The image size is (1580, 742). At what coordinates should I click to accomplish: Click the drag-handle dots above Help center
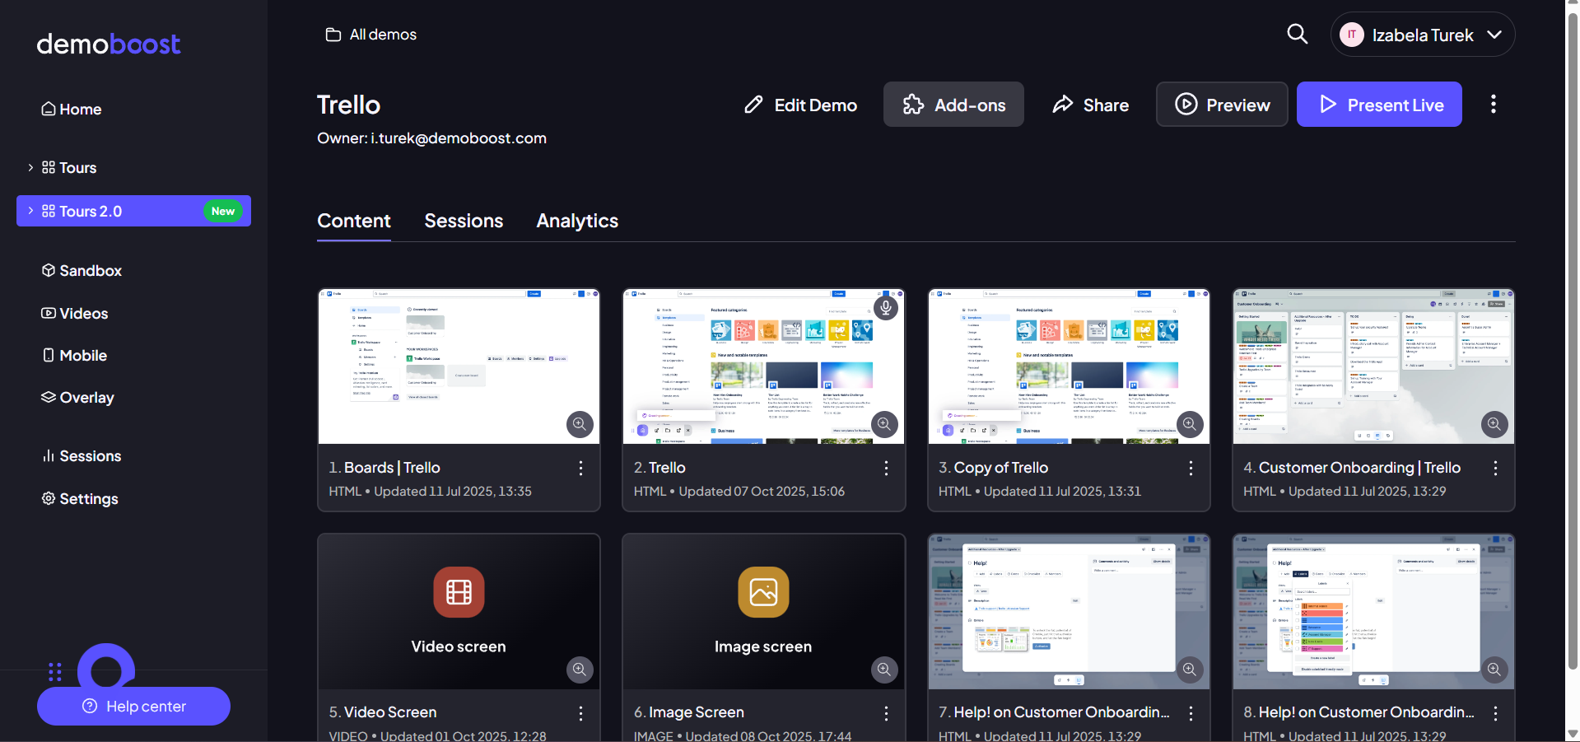pyautogui.click(x=55, y=672)
